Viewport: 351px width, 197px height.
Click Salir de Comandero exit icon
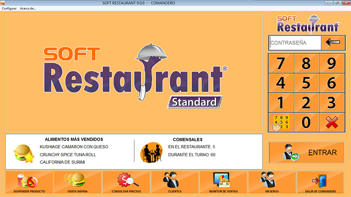click(321, 183)
